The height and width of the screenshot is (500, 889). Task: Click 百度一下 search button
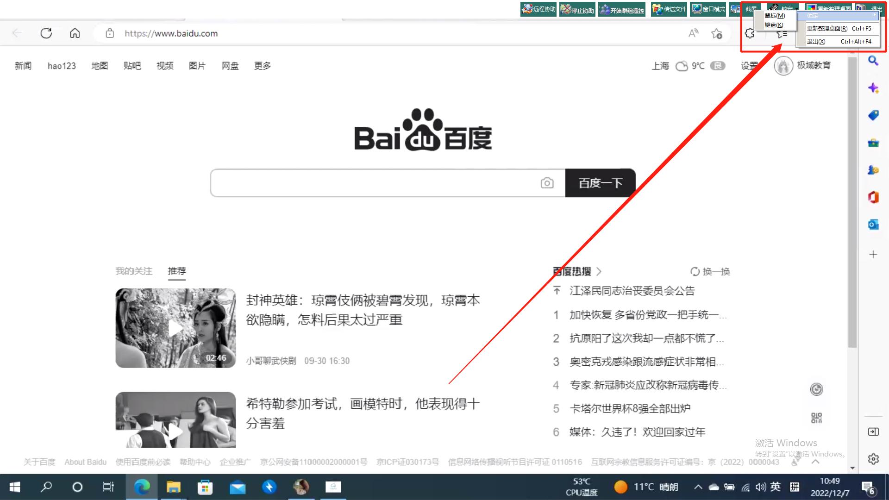click(600, 183)
